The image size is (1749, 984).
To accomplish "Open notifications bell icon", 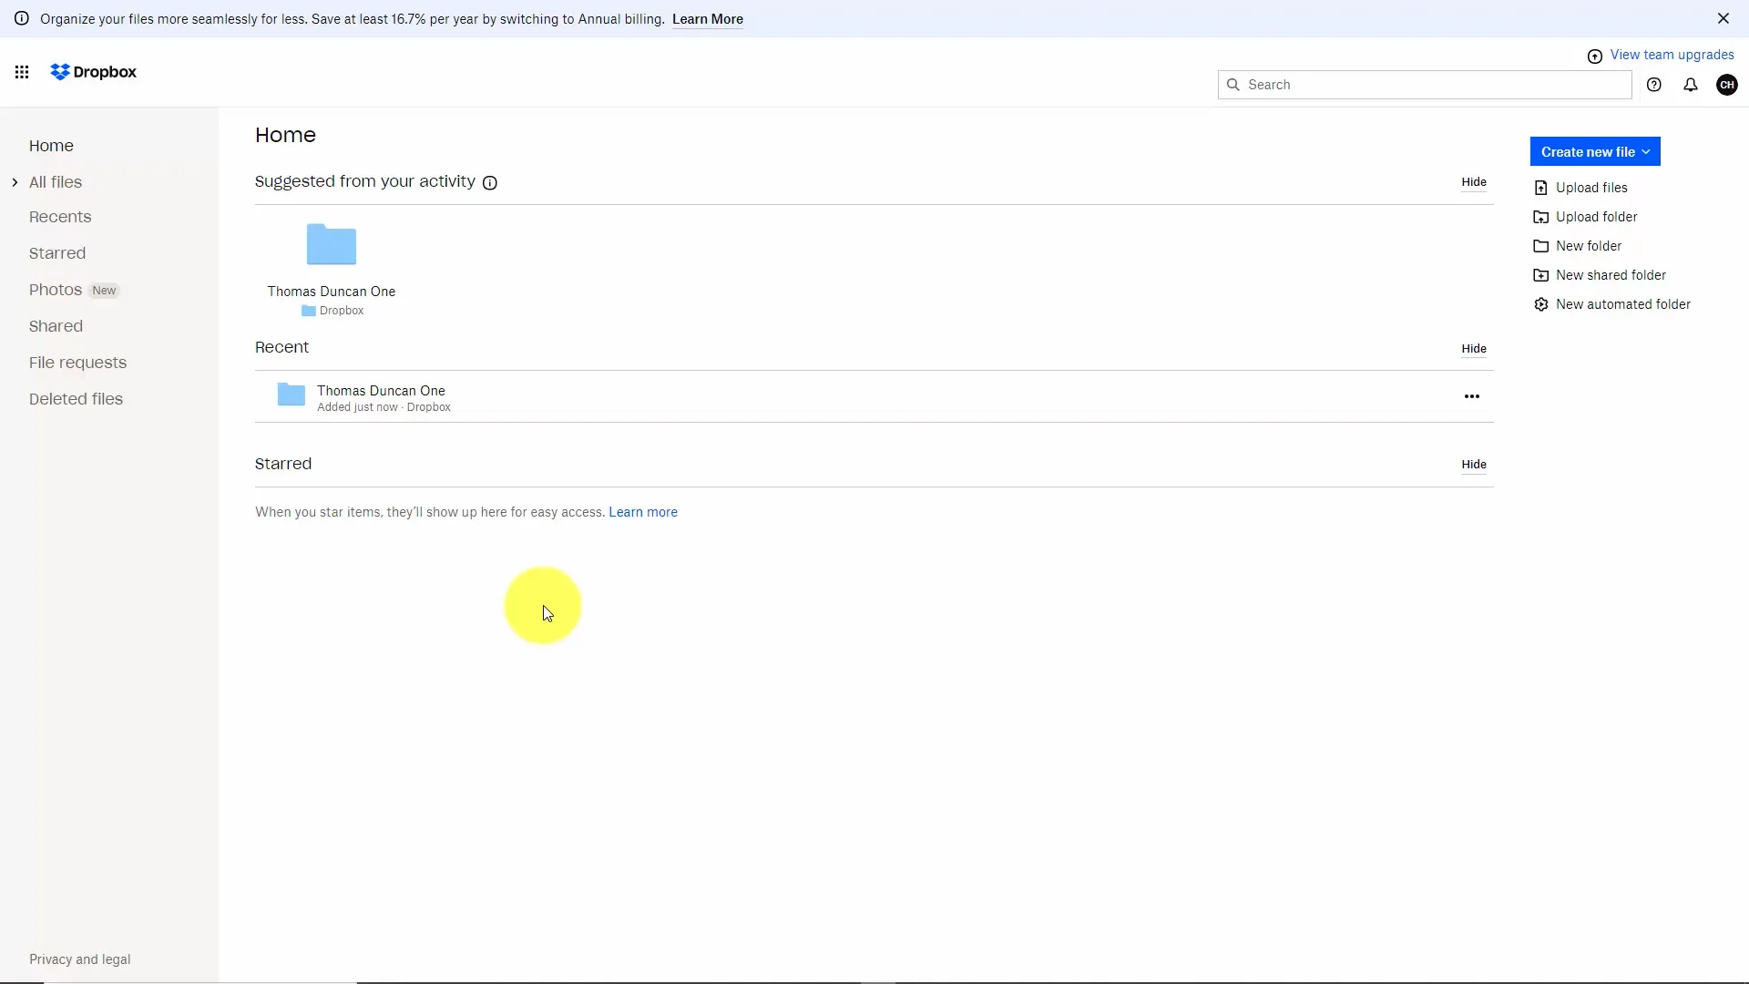I will point(1691,85).
